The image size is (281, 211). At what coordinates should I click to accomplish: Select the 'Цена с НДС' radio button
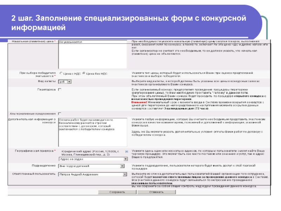click(x=61, y=73)
